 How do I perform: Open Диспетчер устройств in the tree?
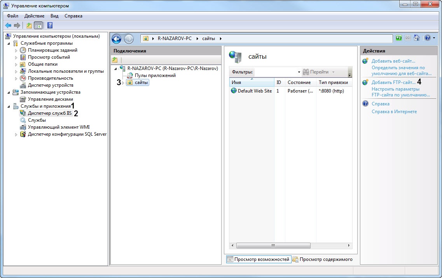tap(51, 85)
